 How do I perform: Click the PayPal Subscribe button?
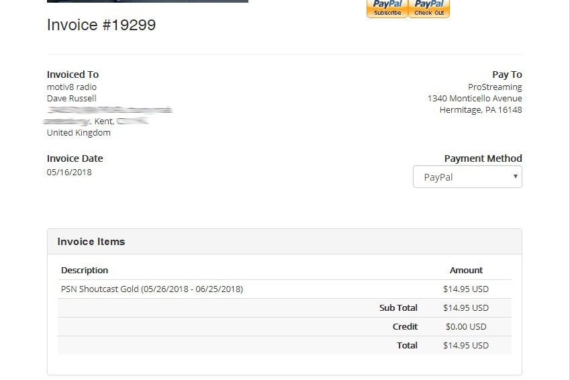pos(387,8)
